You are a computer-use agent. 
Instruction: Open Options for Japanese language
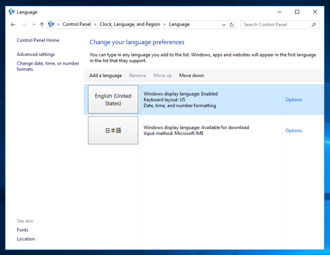point(294,131)
